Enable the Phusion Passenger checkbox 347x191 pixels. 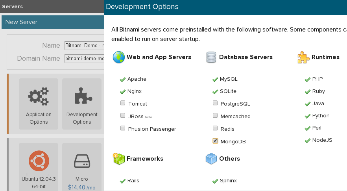click(123, 128)
